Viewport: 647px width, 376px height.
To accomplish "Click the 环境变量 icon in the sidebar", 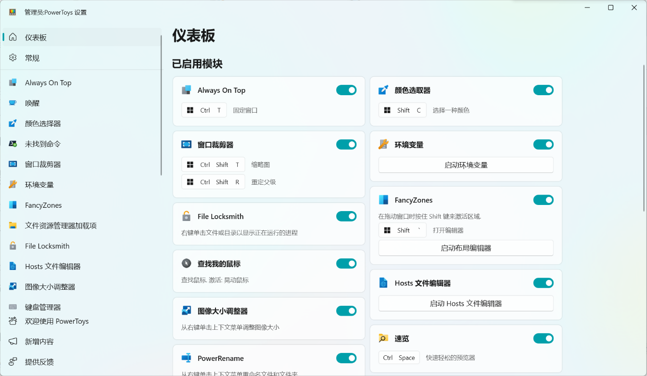I will coord(13,185).
